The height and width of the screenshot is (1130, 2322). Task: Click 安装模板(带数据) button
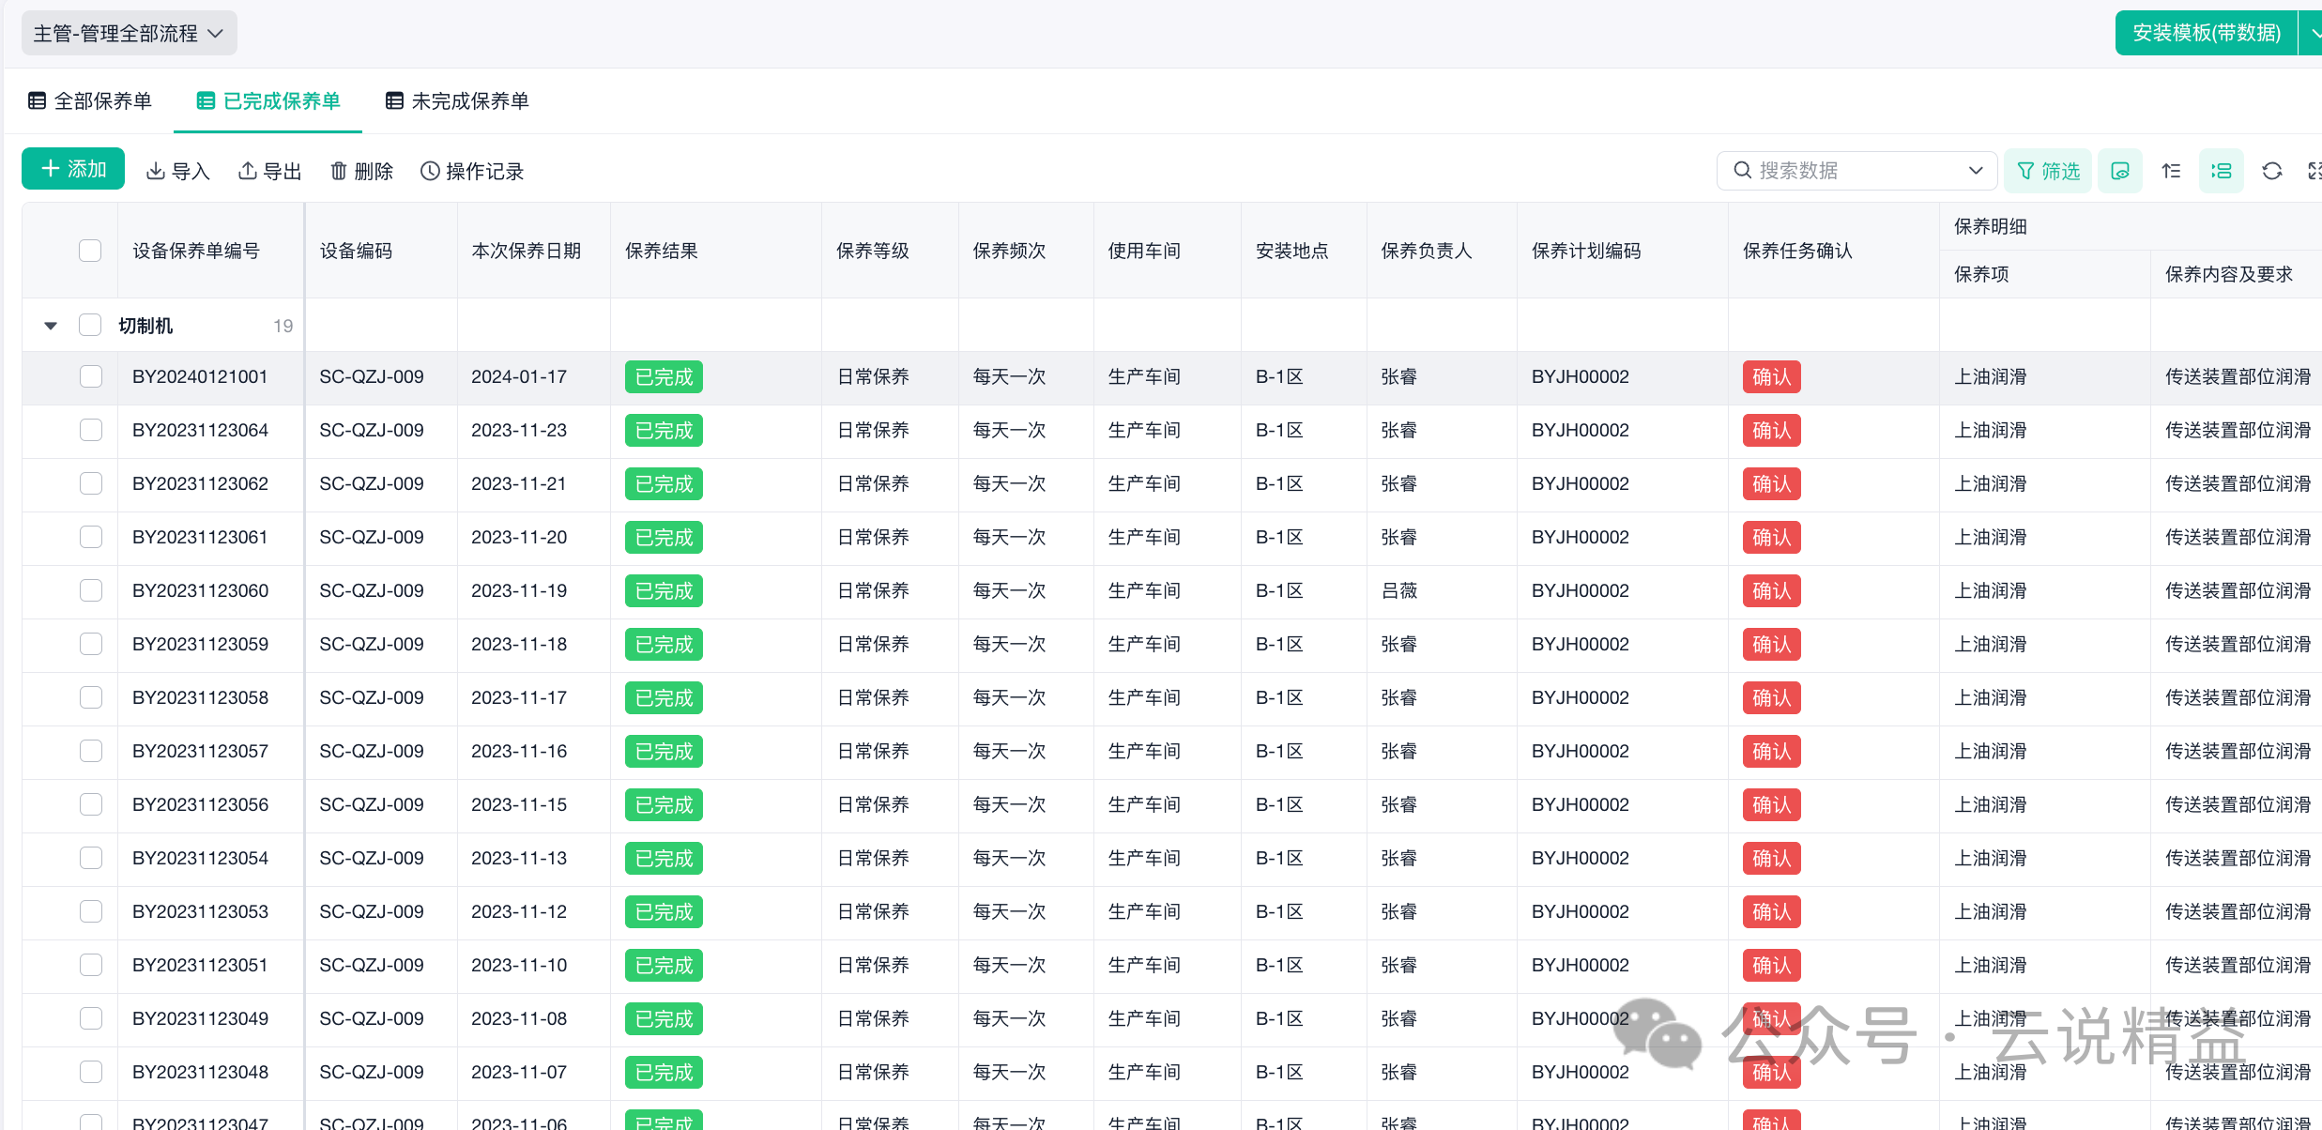[x=2206, y=33]
